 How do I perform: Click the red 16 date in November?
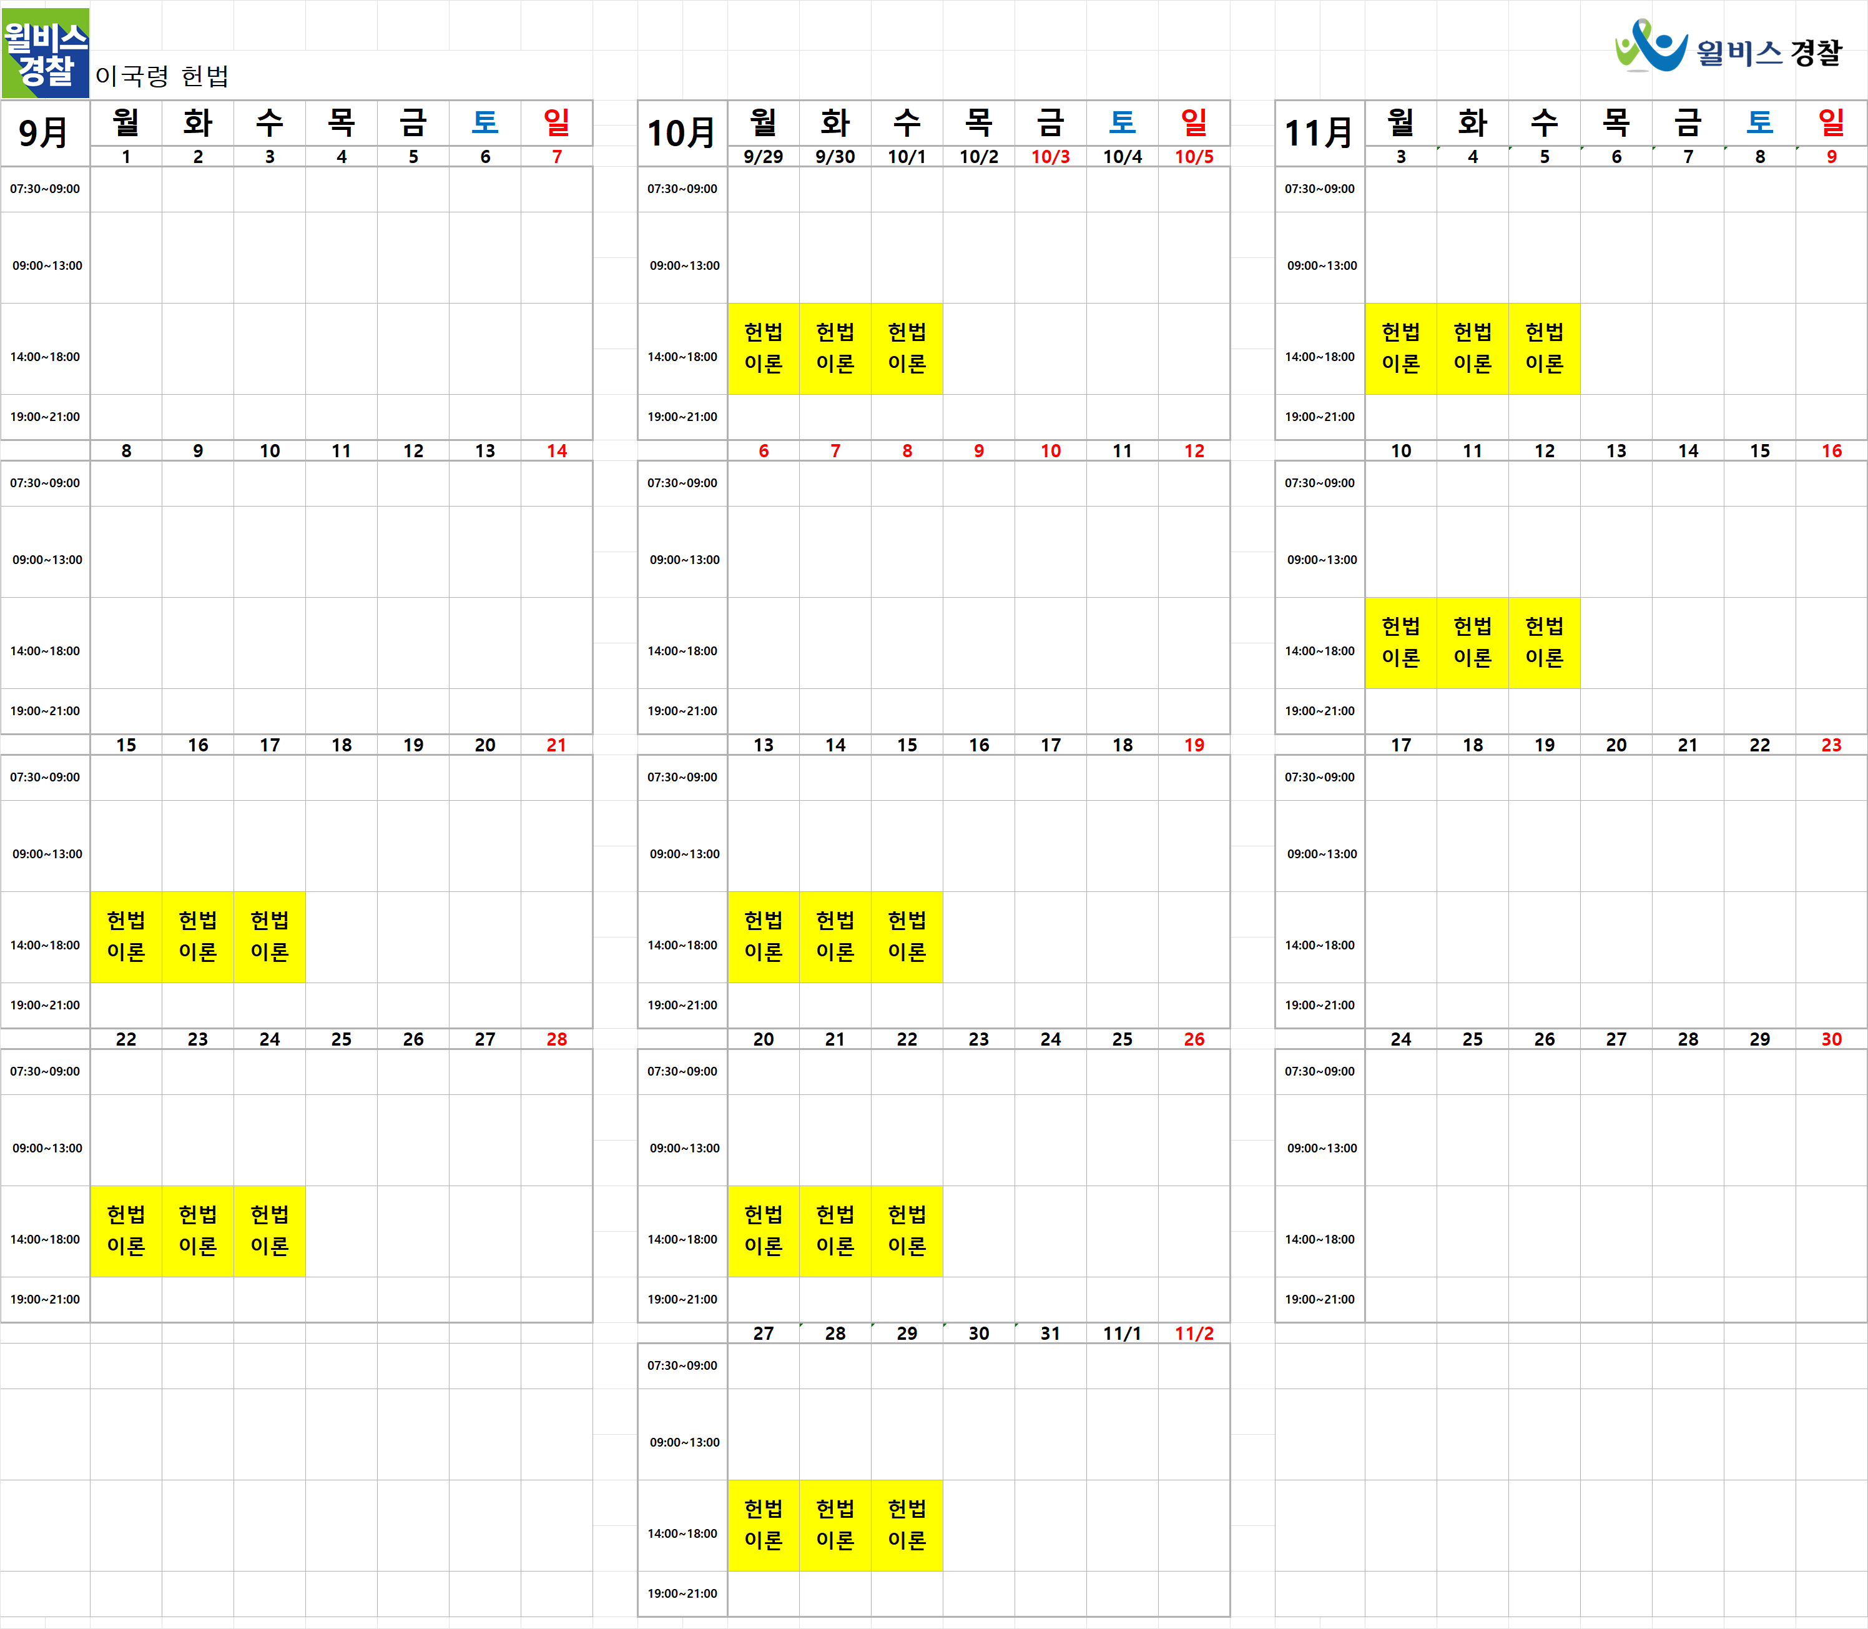(x=1832, y=451)
